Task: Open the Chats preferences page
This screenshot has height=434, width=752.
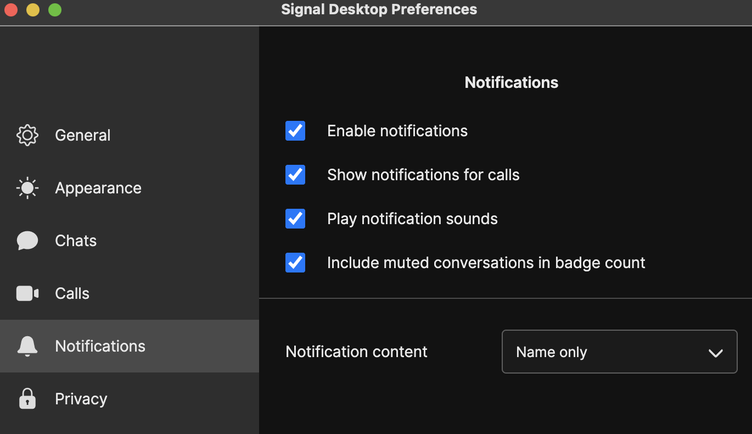Action: pos(76,240)
